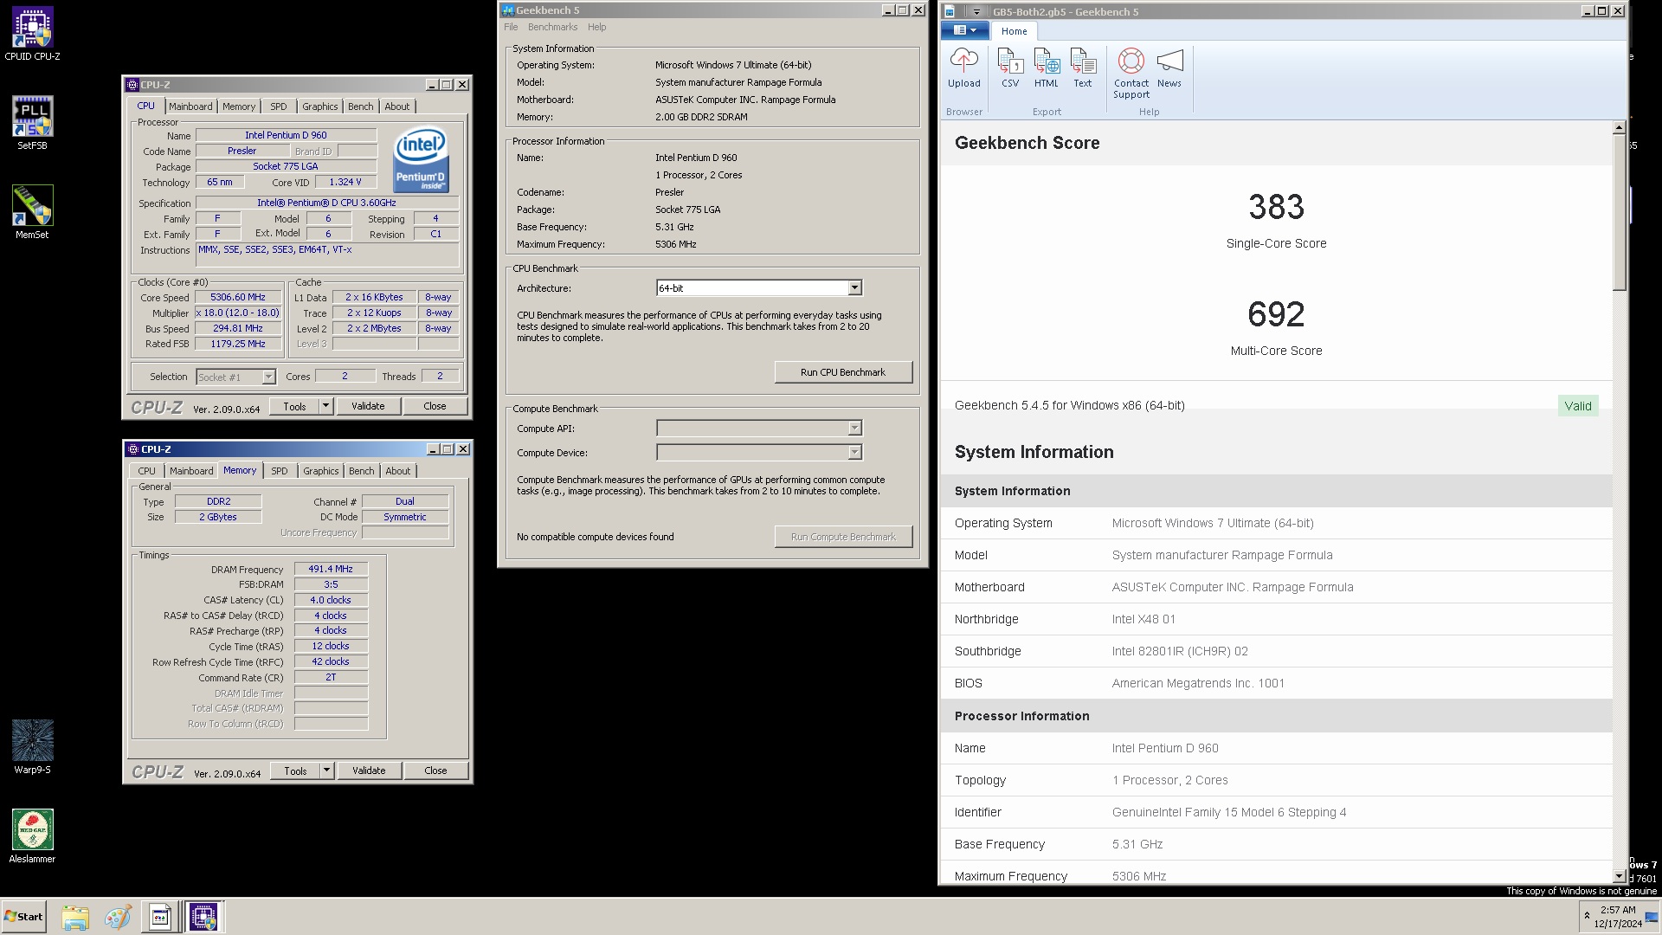Click Tools button in upper CPU-Z window

tap(294, 406)
